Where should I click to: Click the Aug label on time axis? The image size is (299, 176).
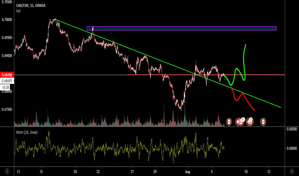[x=188, y=172]
